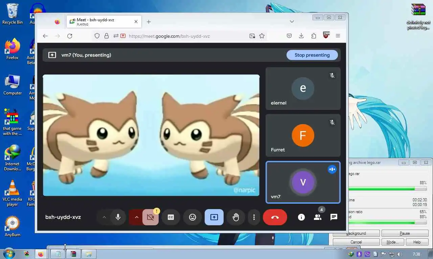Open Firefox downloads panel
433x259 pixels.
(301, 36)
